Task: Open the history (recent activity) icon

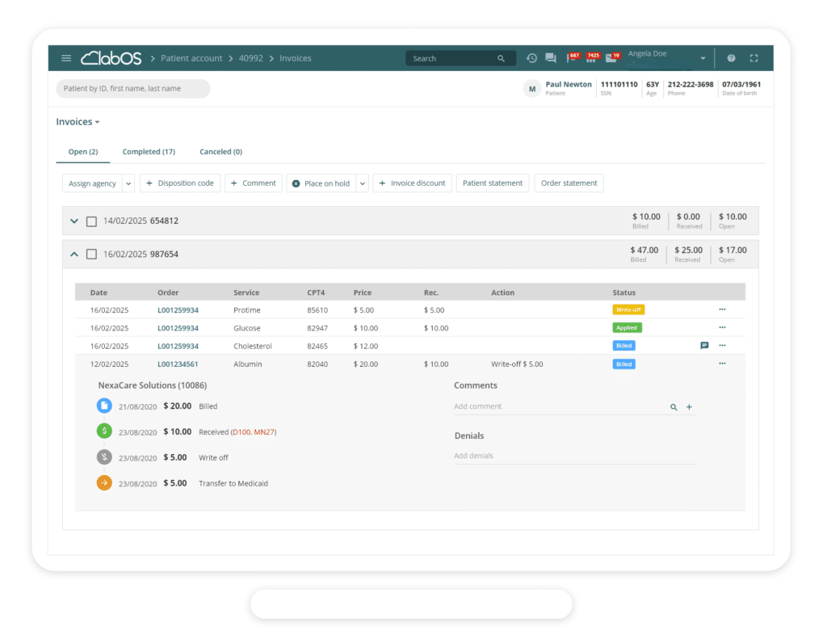Action: tap(531, 57)
